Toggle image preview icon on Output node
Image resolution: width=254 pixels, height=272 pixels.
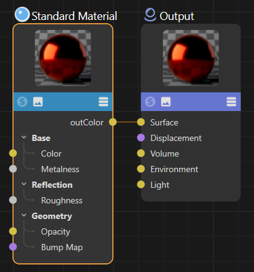click(166, 102)
